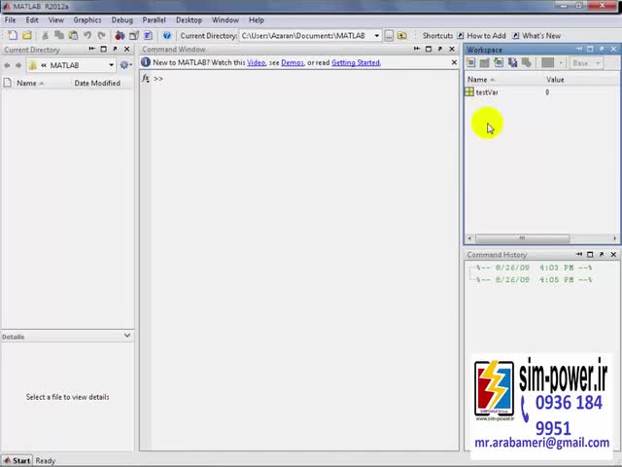Click the Undo icon in toolbar

coord(87,35)
